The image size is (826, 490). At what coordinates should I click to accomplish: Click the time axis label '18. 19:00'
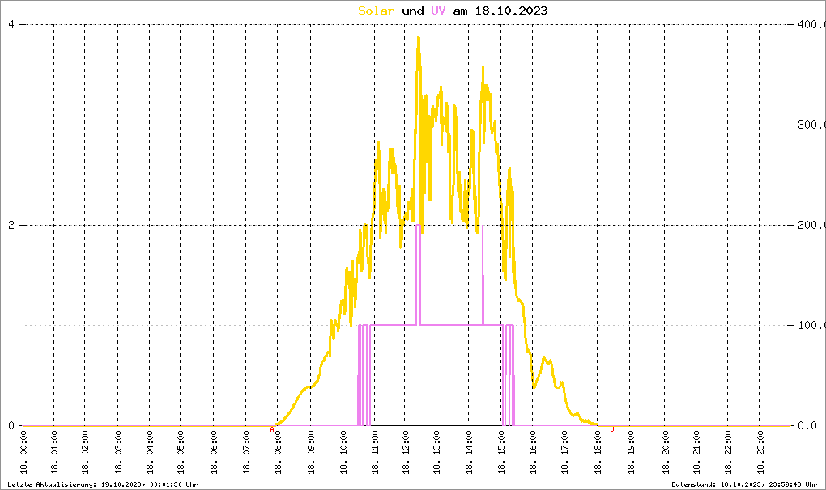coord(631,452)
